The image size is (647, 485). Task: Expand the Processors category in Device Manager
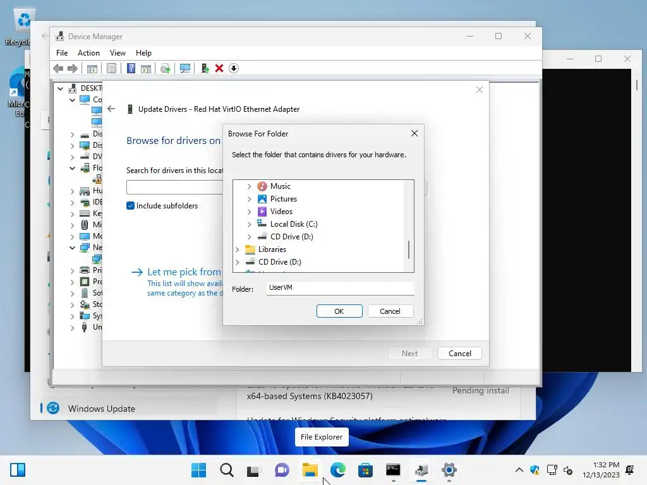tap(72, 282)
